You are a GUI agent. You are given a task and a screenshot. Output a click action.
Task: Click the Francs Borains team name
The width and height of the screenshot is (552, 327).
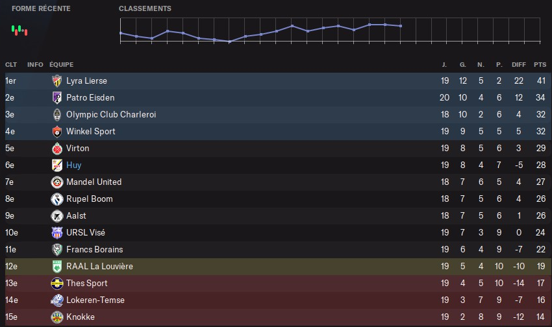point(94,250)
